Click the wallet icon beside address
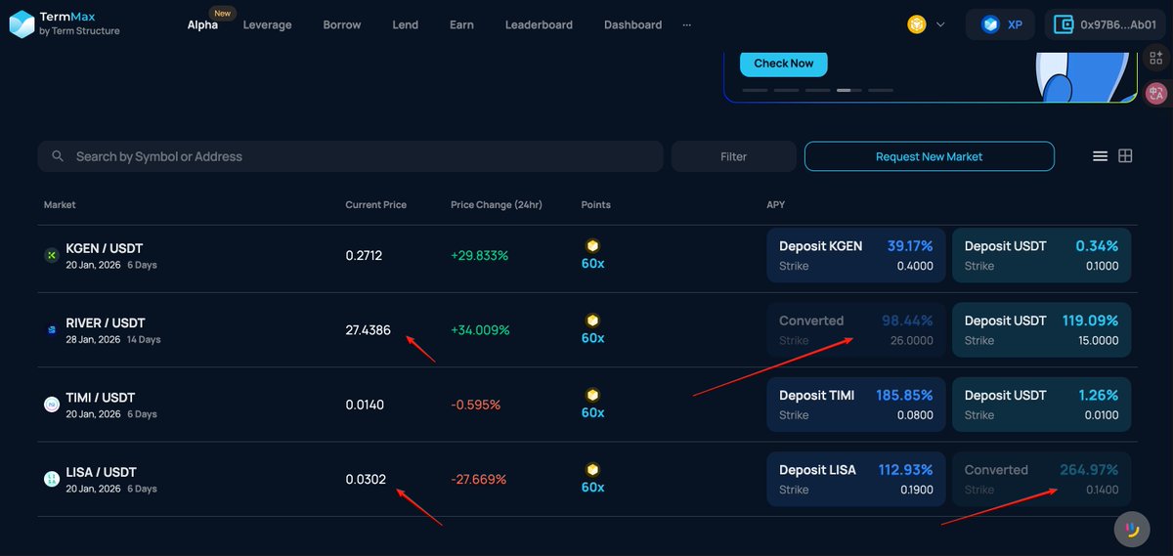The height and width of the screenshot is (556, 1173). 1063,24
